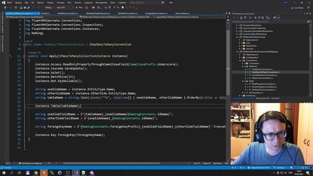Switch to the ForeignKeyConvention.cs tab
Screen dimensions: 313x176
(156, 13)
